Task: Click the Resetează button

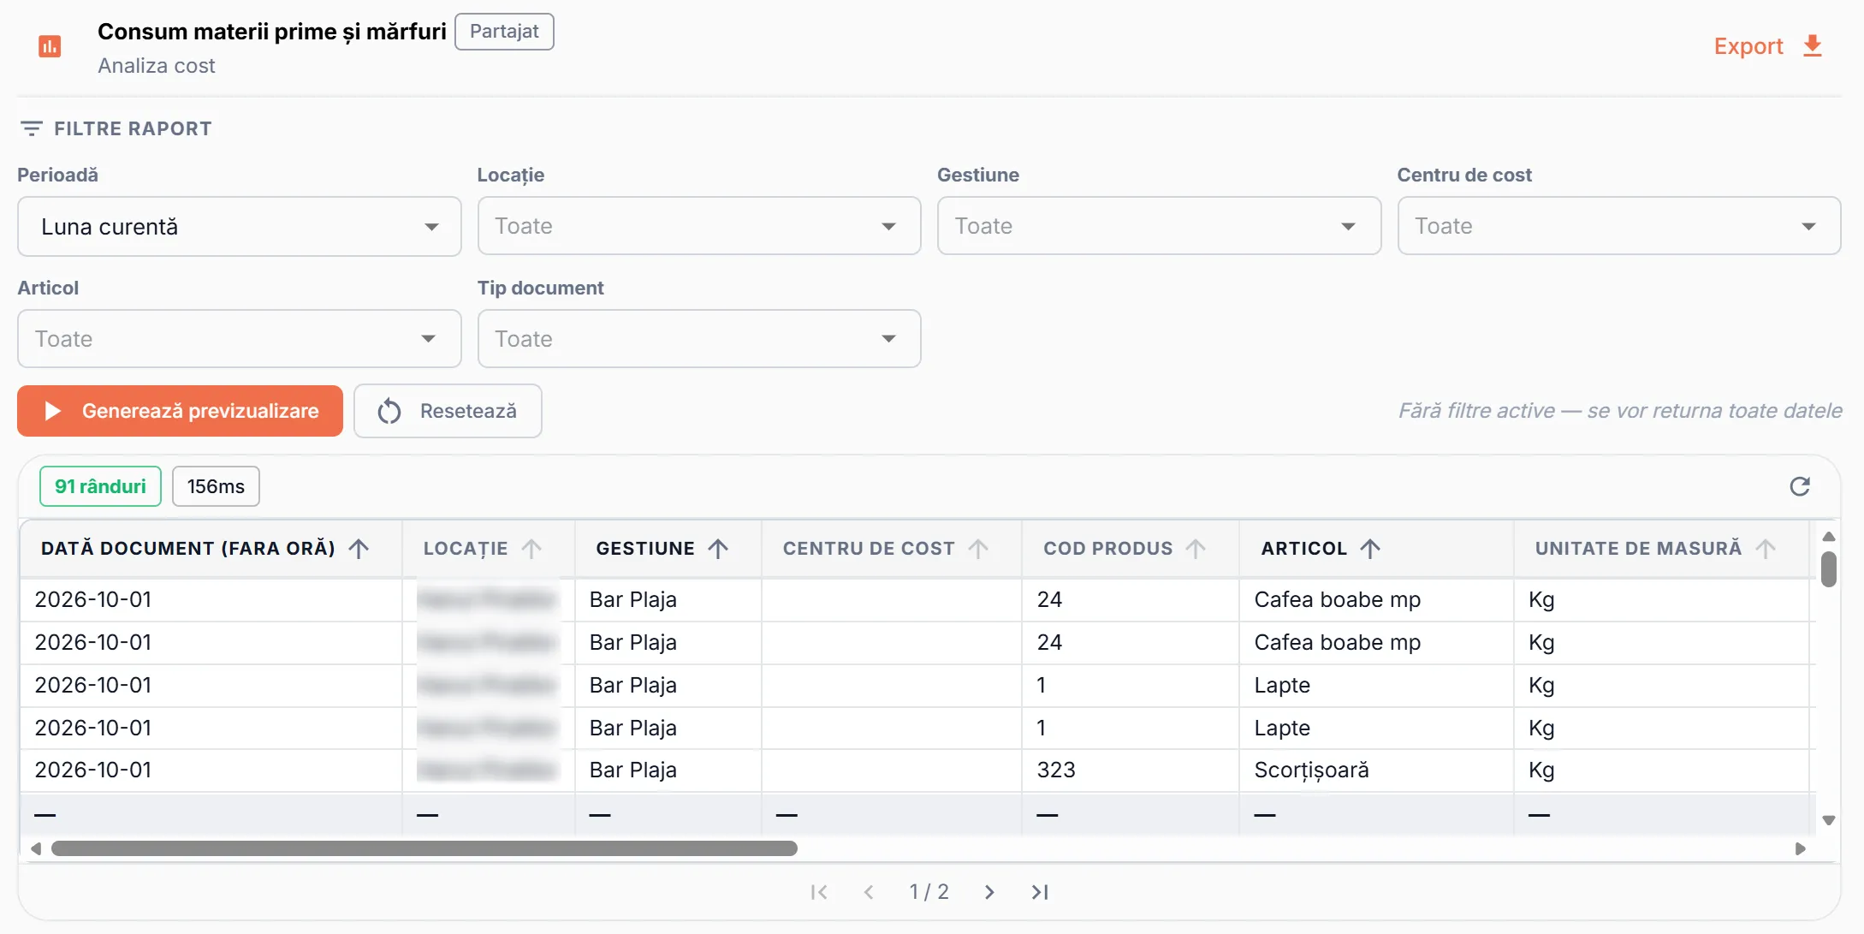Action: [448, 411]
